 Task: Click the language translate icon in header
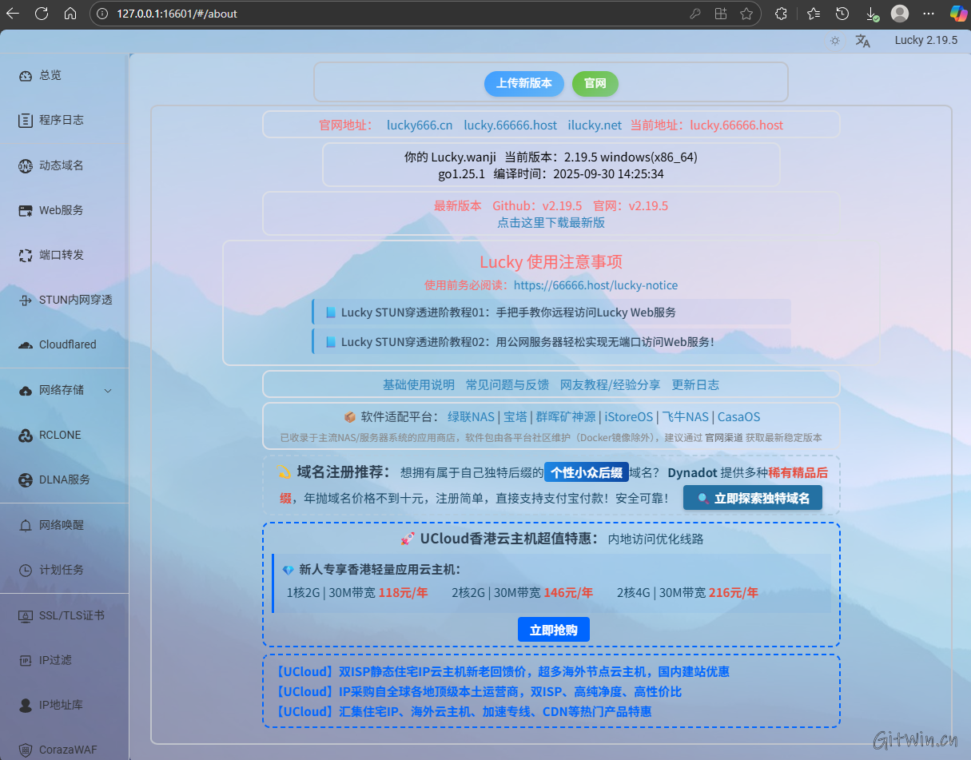coord(862,41)
